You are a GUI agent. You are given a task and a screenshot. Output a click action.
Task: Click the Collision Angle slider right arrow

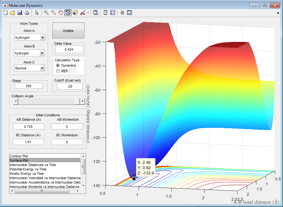83,101
